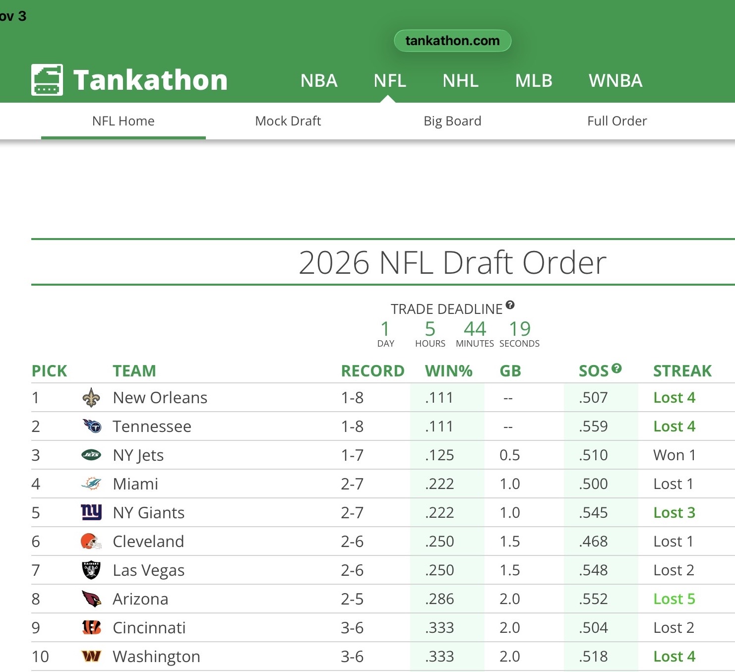This screenshot has width=735, height=672.
Task: Click NY Jets' 0.5 games back value
Action: (510, 455)
